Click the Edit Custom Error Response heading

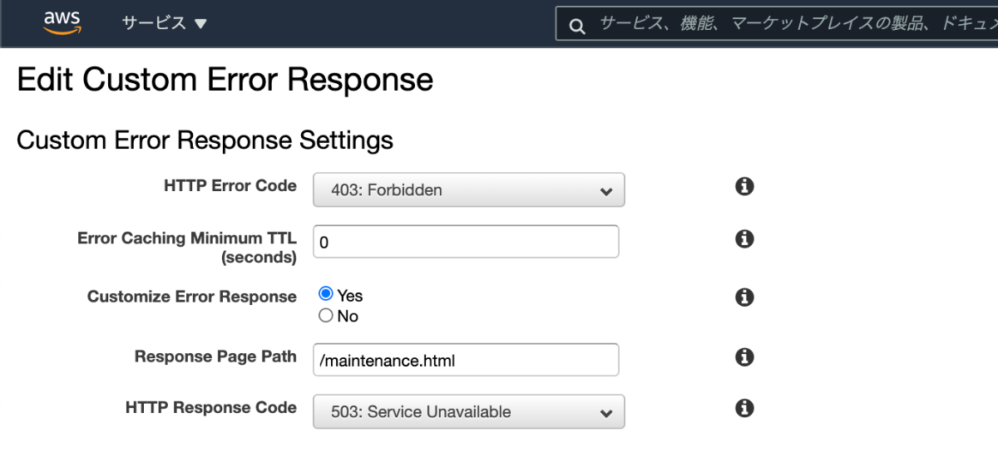(225, 80)
